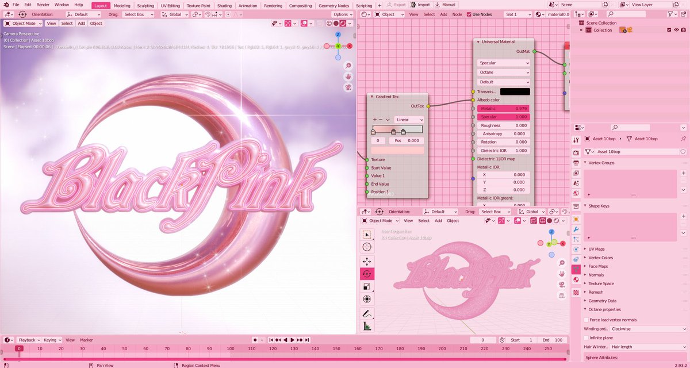Toggle camera view icon in lower viewport
690x368 pixels.
pos(562,285)
